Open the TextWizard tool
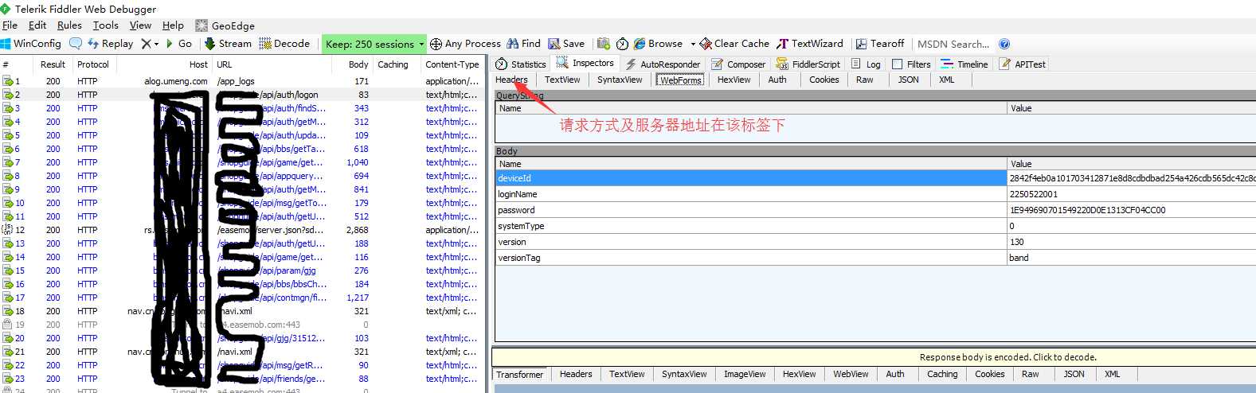The height and width of the screenshot is (393, 1256). [810, 44]
